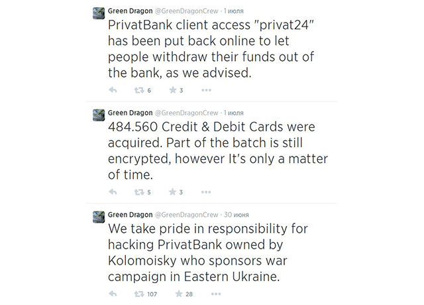Open Green Dragon avatar on third tweet
Screen dimensions: 424x305
pos(97,217)
